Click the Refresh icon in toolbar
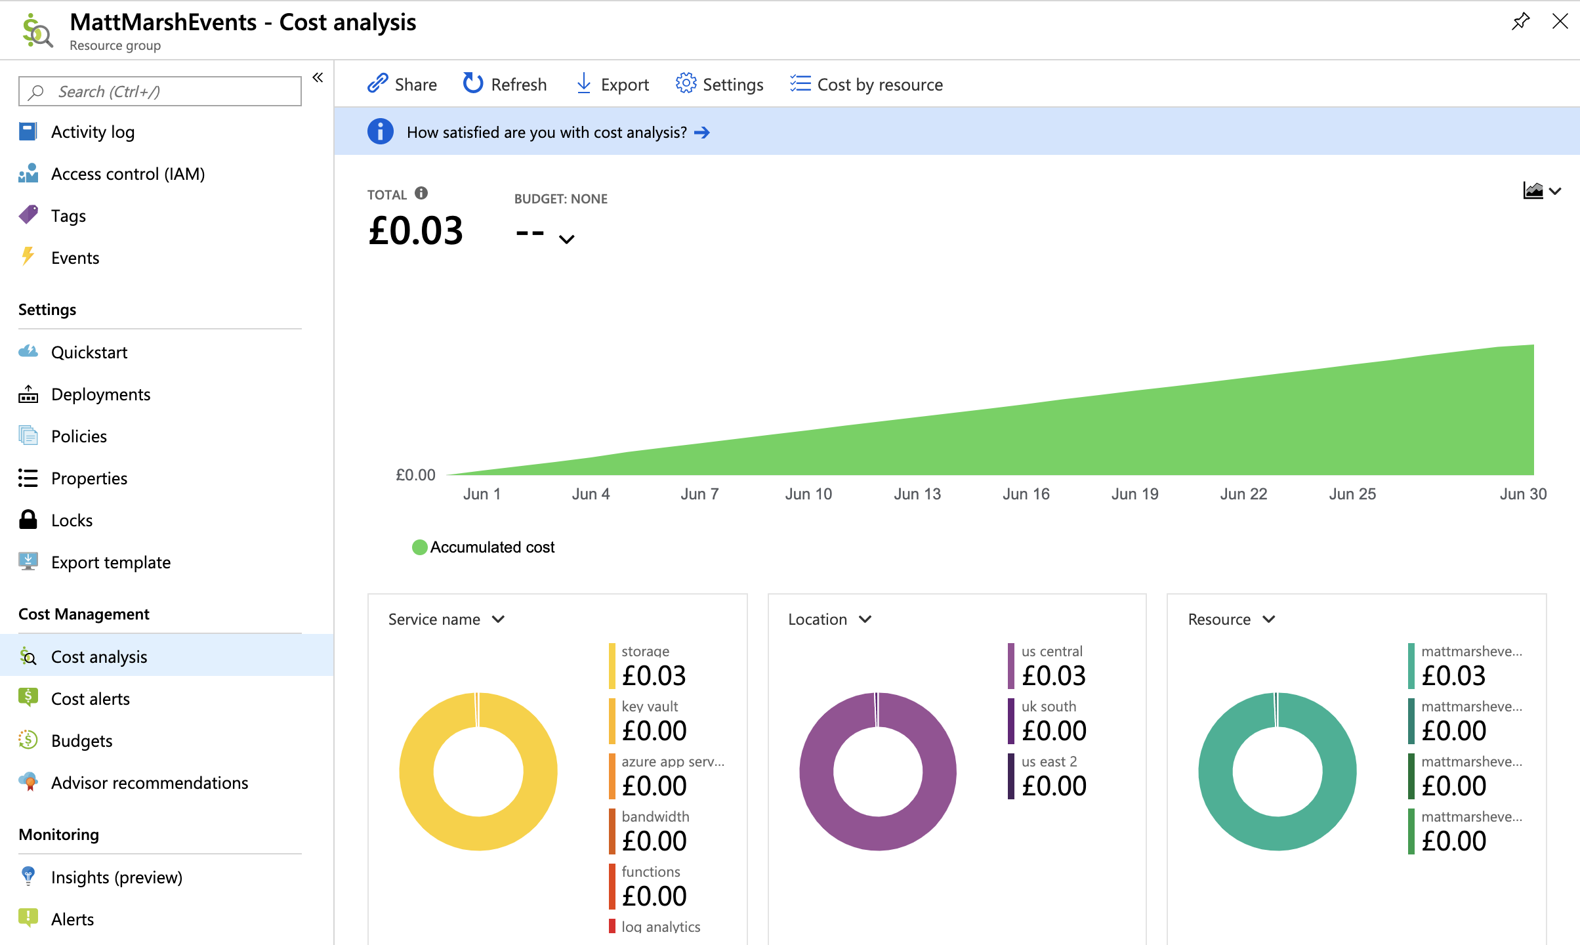 point(472,83)
